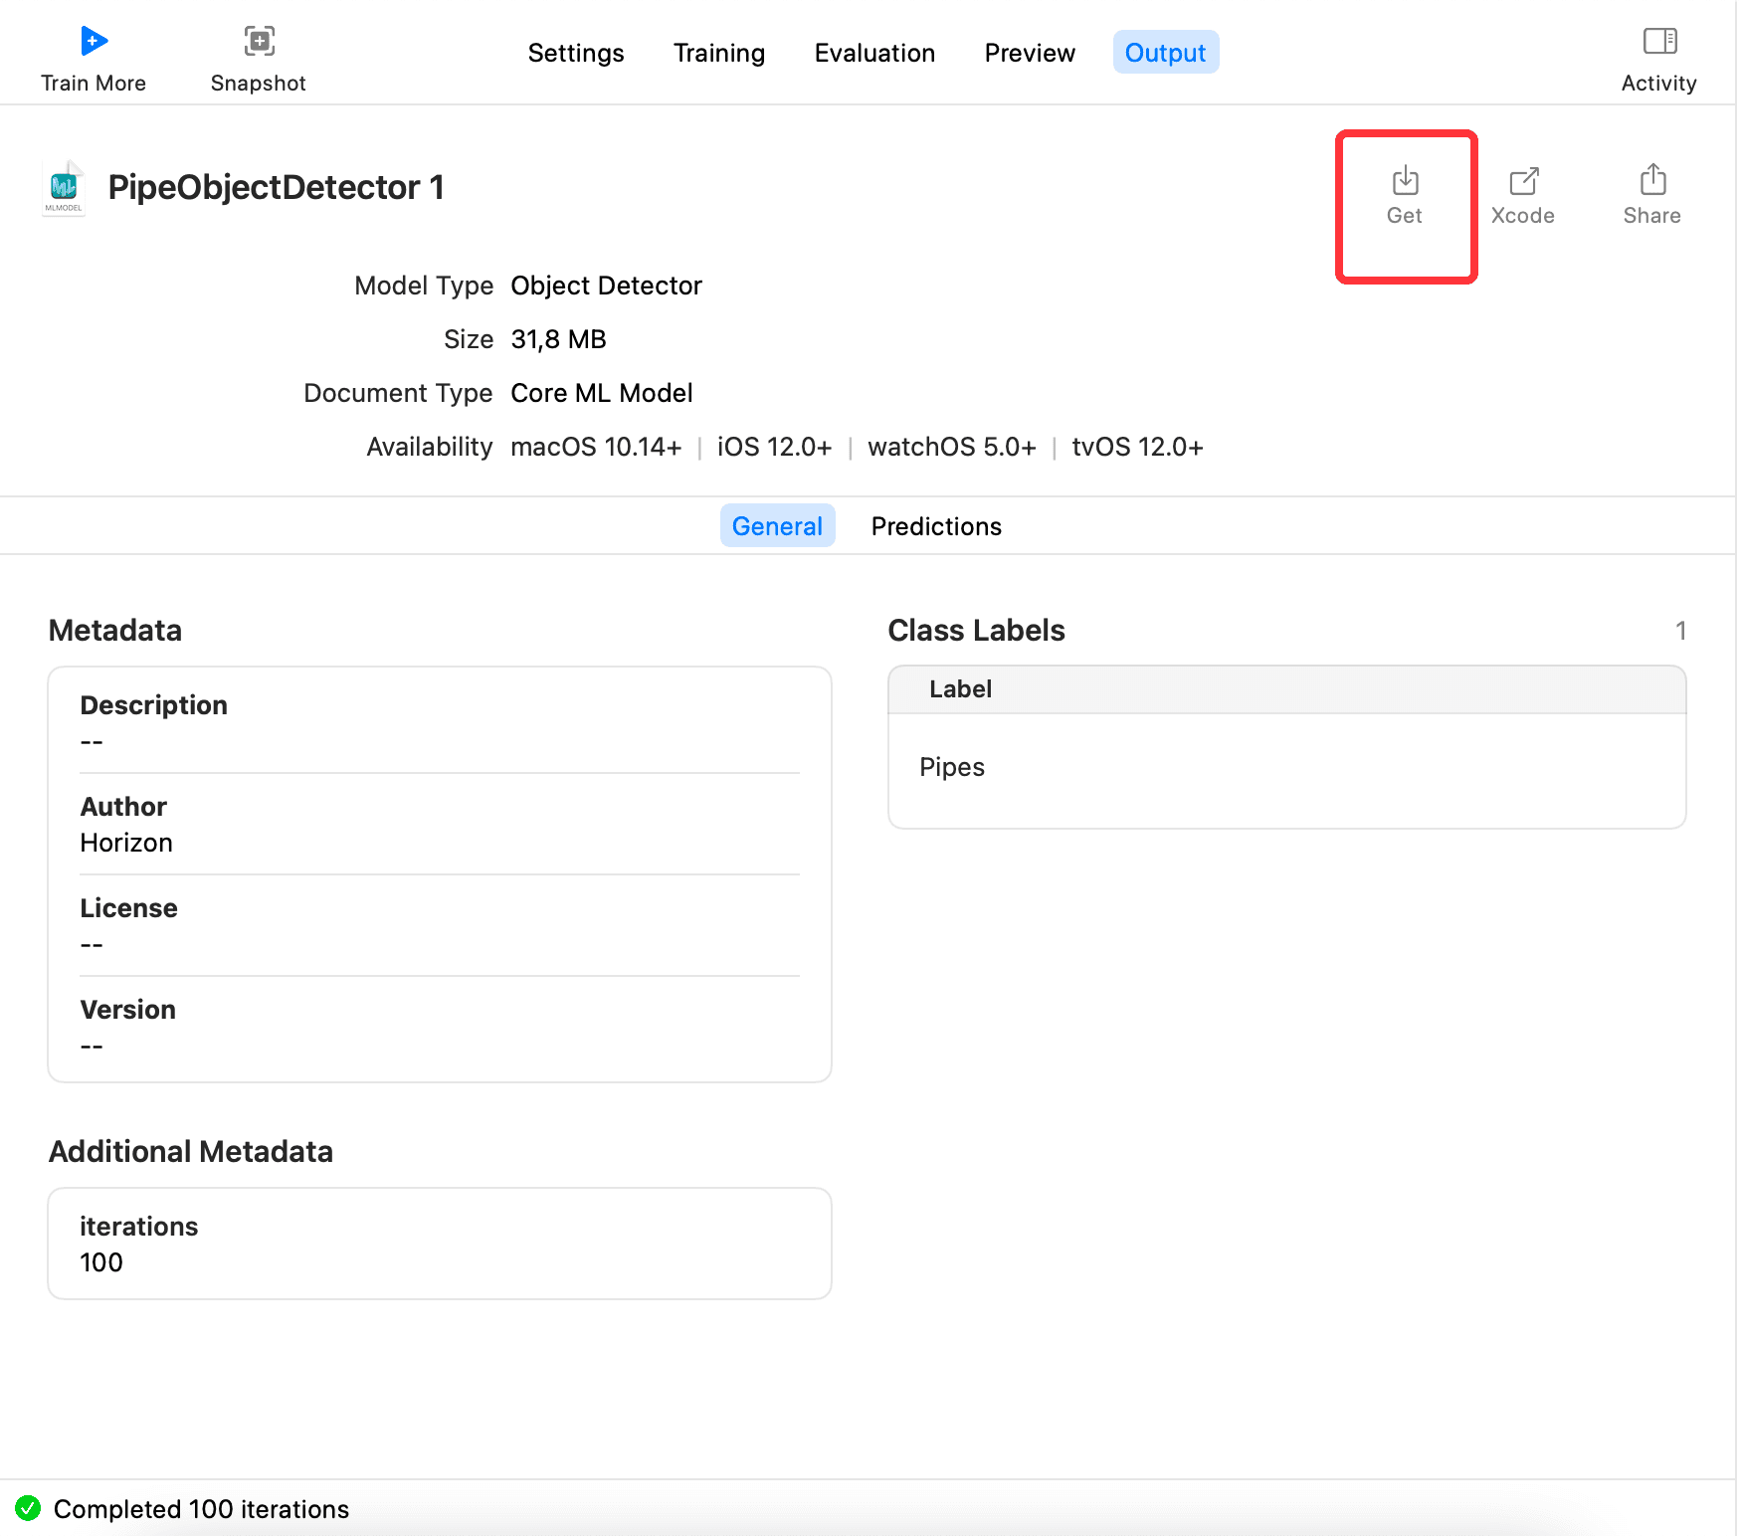Go to the Evaluation tab
Screen dimensions: 1741x1536
pyautogui.click(x=874, y=53)
